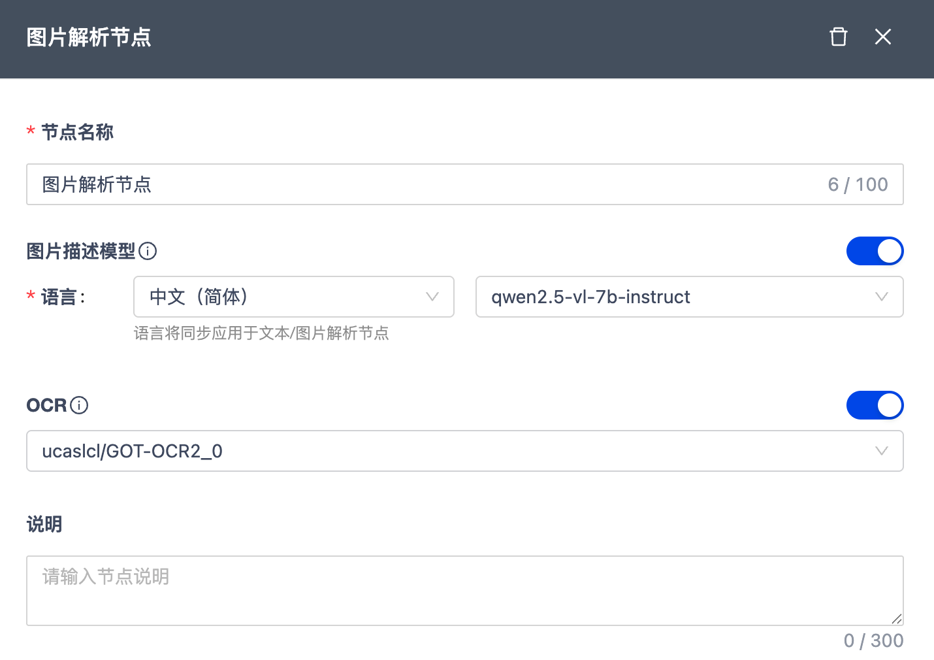Image resolution: width=934 pixels, height=660 pixels.
Task: Click the textarea resize handle in the corner
Action: click(897, 619)
